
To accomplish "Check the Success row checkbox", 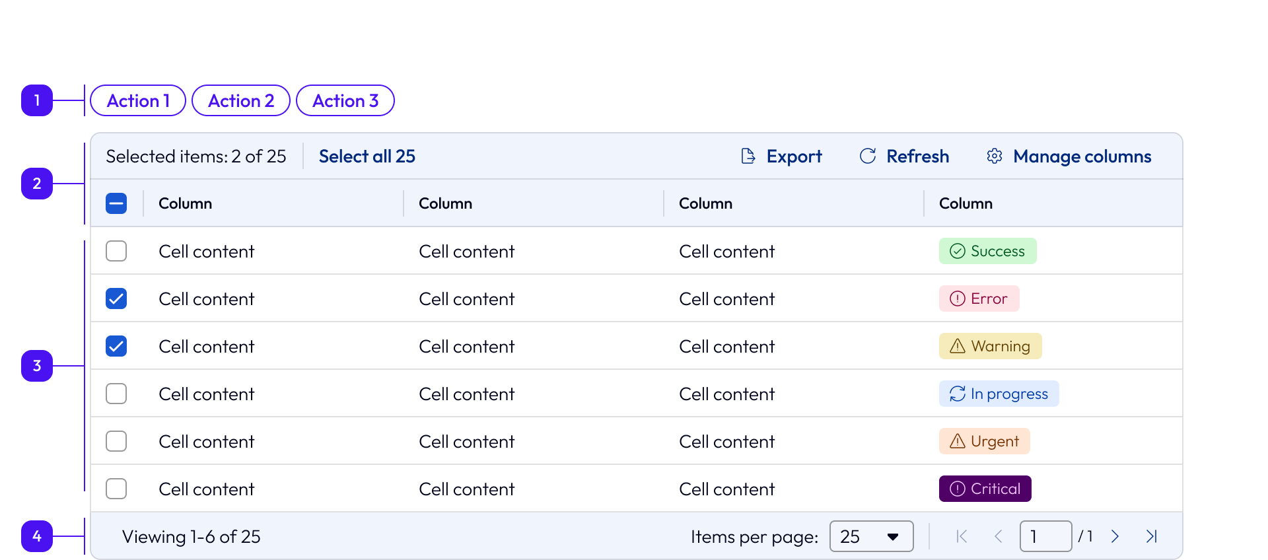I will coord(116,251).
